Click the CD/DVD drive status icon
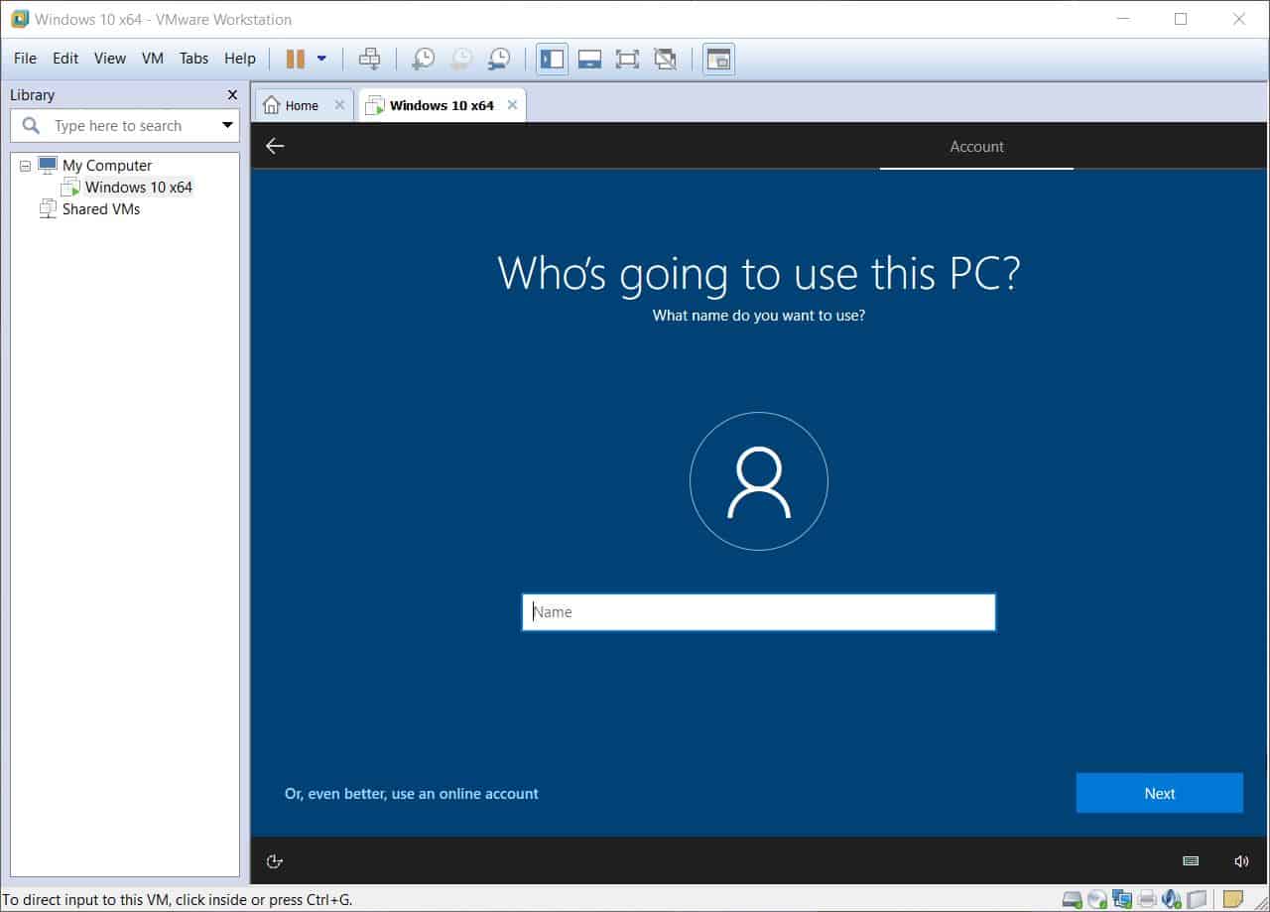Image resolution: width=1270 pixels, height=912 pixels. click(1097, 900)
